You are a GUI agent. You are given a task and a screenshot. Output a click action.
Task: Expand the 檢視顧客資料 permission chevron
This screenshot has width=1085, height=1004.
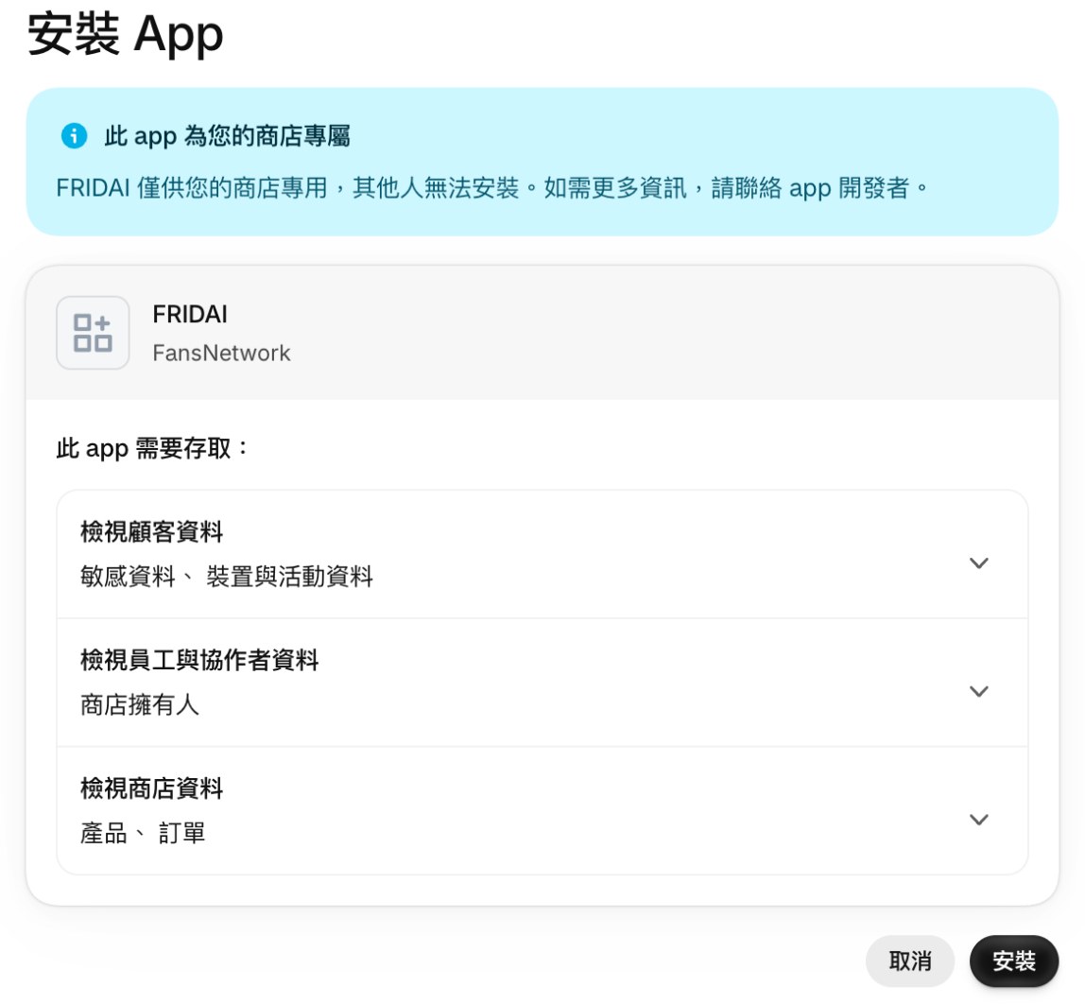[x=978, y=563]
